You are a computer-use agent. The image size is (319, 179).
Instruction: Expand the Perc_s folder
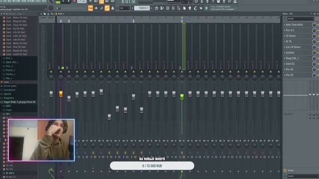9,66
